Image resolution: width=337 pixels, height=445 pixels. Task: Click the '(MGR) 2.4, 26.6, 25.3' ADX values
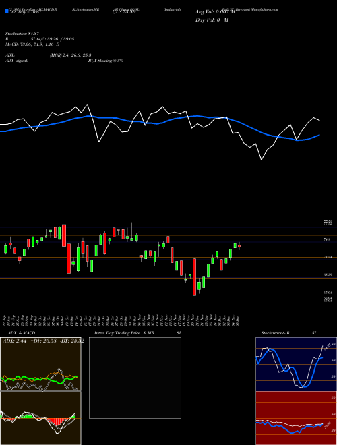pos(70,55)
